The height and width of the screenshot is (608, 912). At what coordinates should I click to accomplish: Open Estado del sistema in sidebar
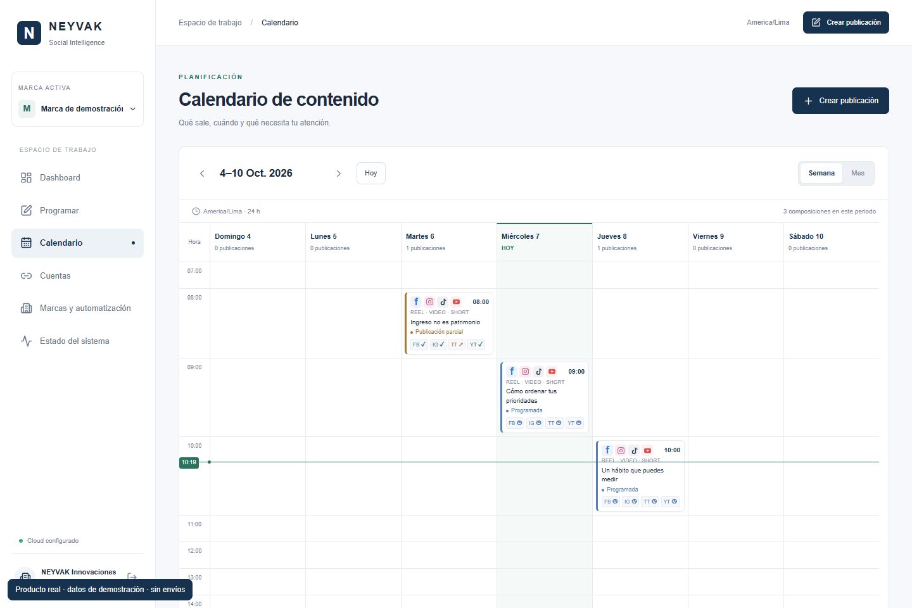(x=77, y=341)
